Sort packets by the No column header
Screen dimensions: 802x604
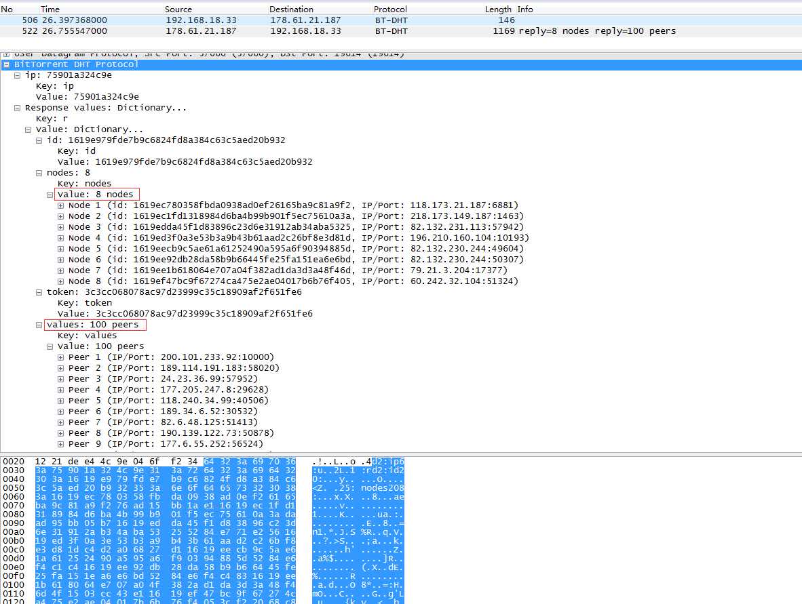coord(7,9)
